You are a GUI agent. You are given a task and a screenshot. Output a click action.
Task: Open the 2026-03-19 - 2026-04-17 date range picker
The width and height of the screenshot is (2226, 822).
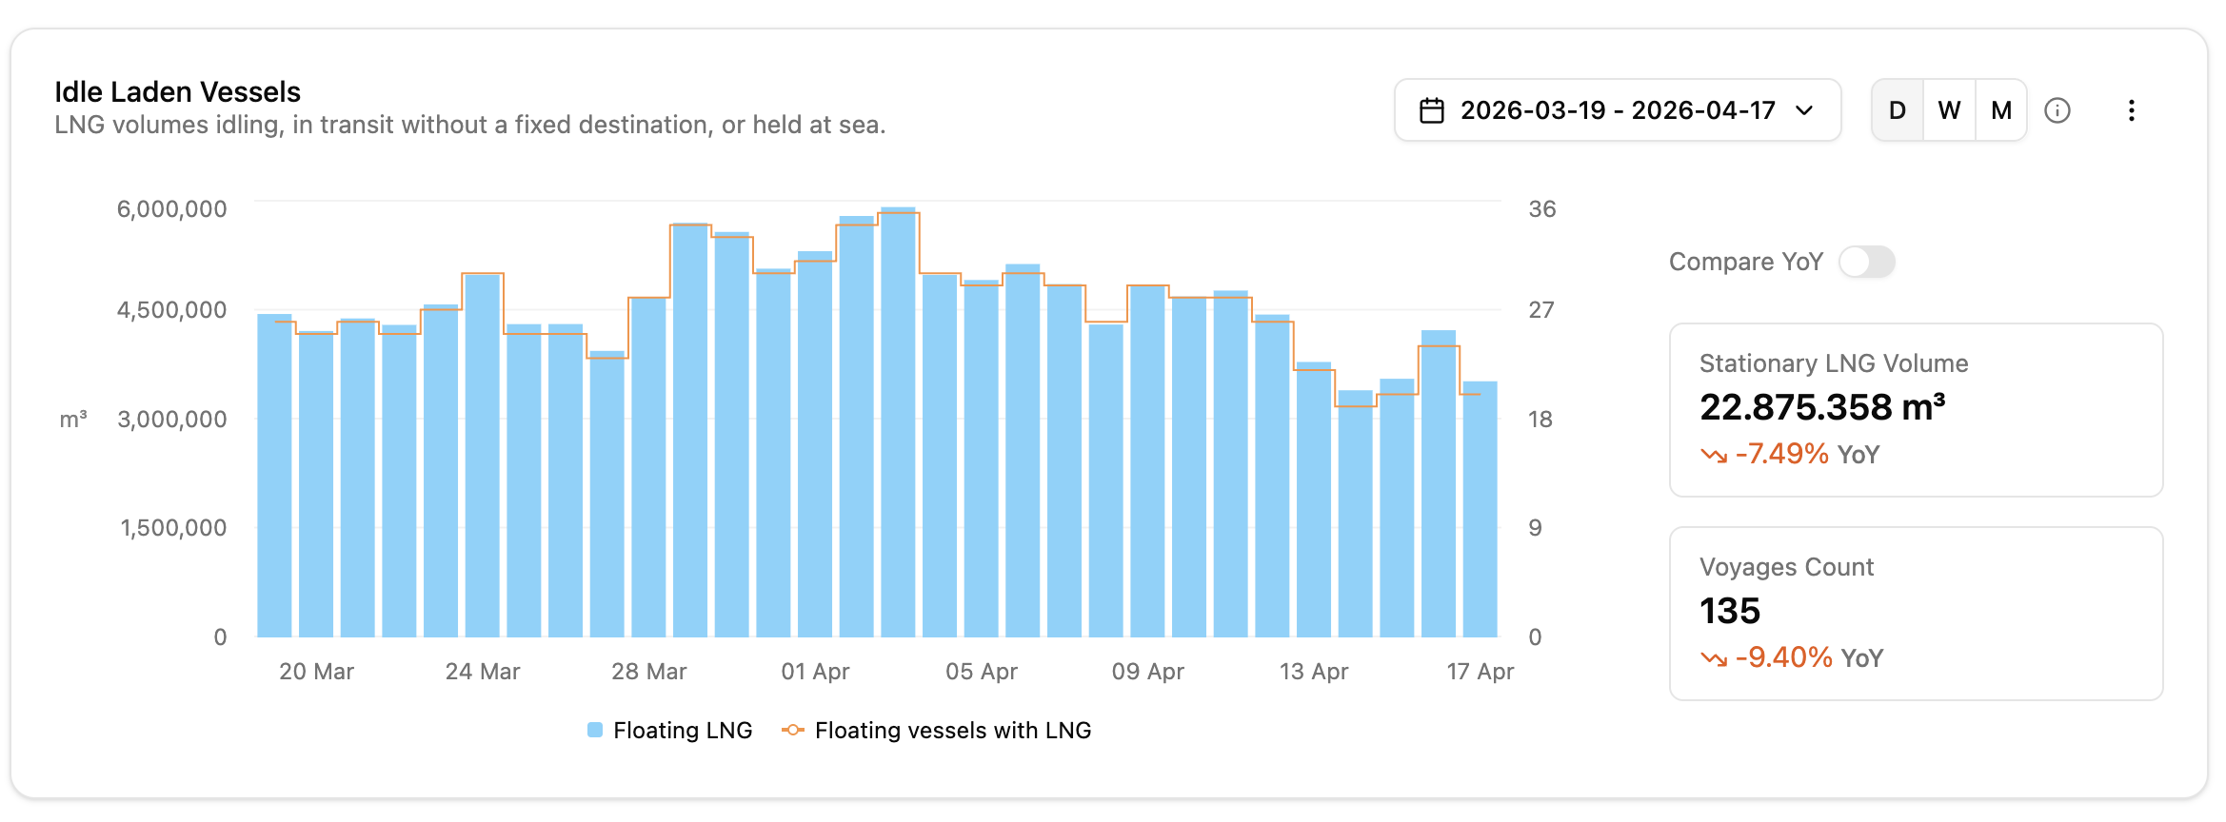pyautogui.click(x=1618, y=110)
